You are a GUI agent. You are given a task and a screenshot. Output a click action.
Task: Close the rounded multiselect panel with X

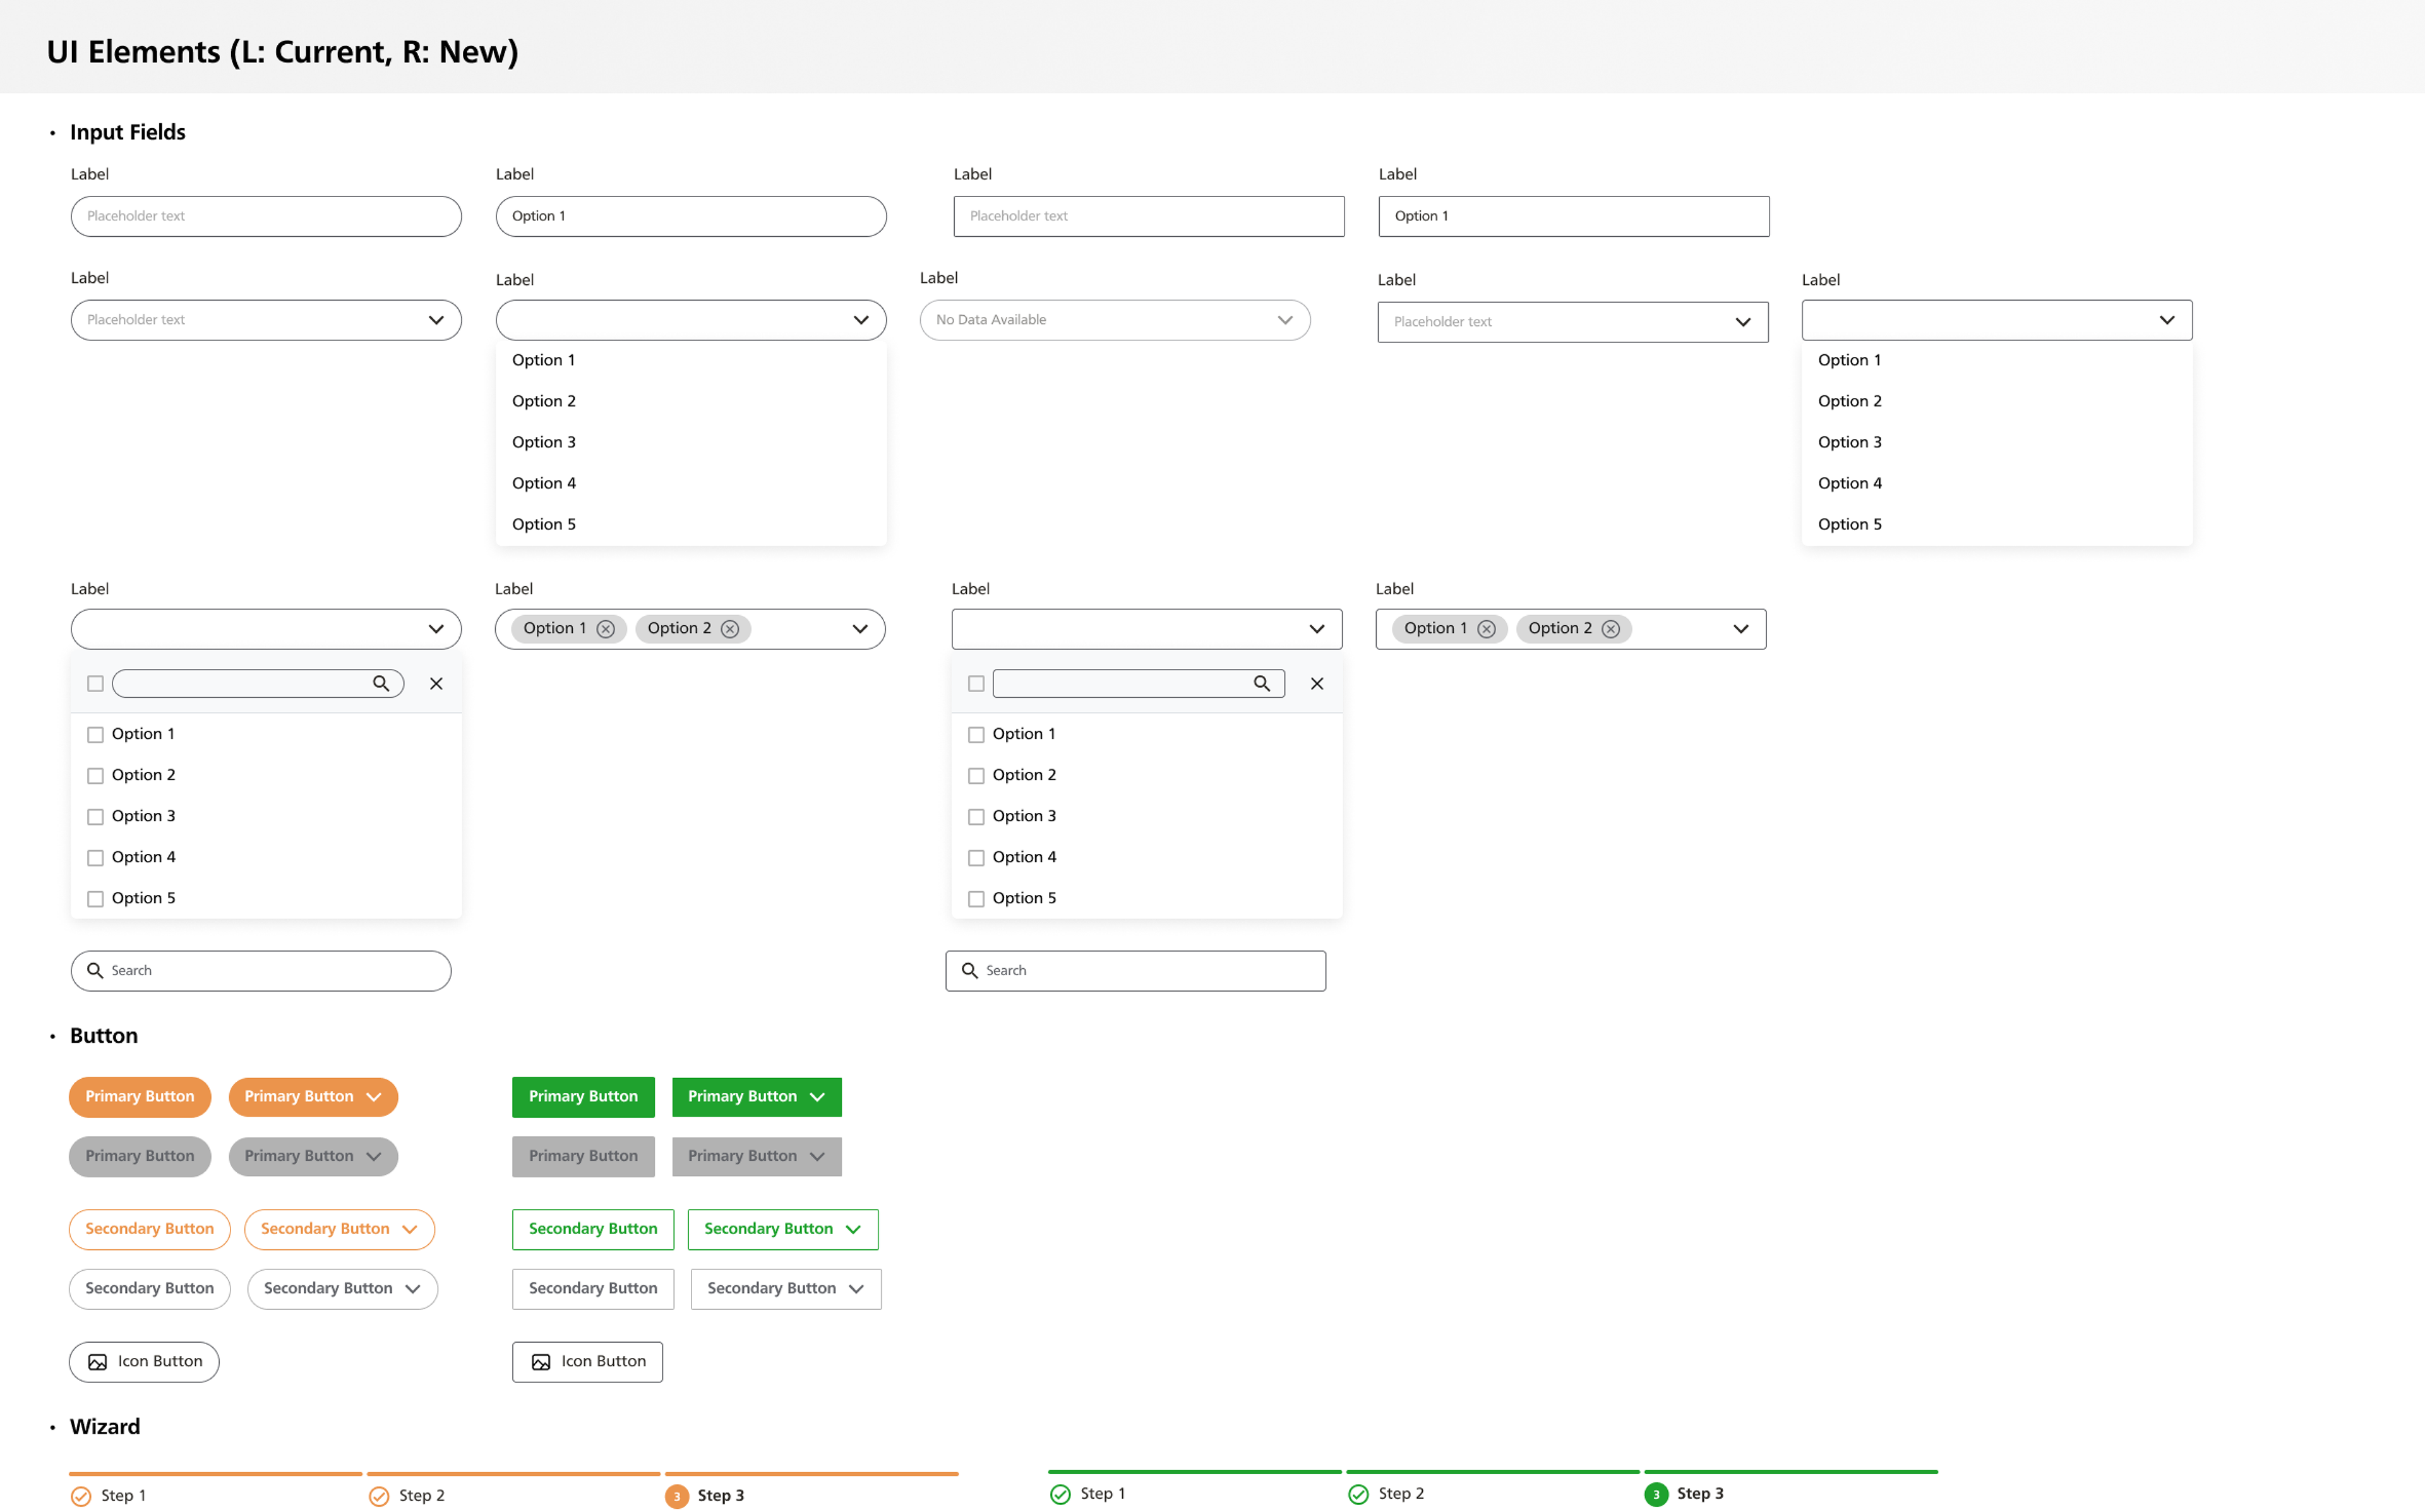tap(436, 684)
